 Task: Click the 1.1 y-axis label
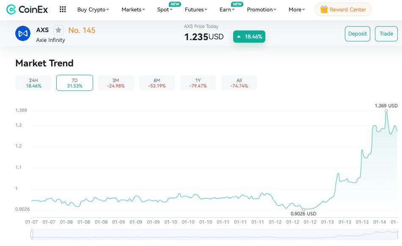coord(18,167)
